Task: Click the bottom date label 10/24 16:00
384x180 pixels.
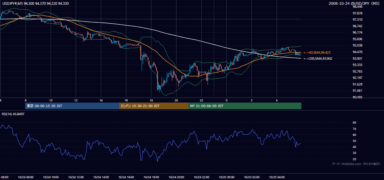Action: [x=126, y=177]
